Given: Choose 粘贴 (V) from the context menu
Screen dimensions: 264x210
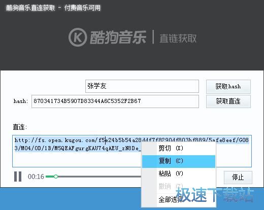Looking at the screenshot, I should (x=179, y=173).
